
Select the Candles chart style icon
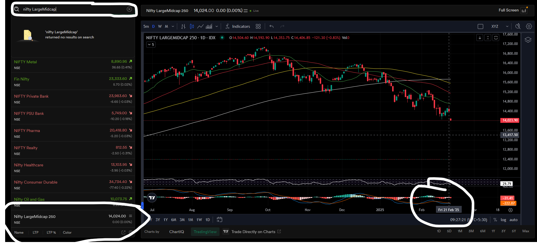coord(192,26)
